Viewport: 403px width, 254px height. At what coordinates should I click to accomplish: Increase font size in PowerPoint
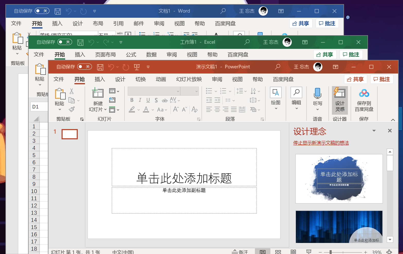coord(176,109)
